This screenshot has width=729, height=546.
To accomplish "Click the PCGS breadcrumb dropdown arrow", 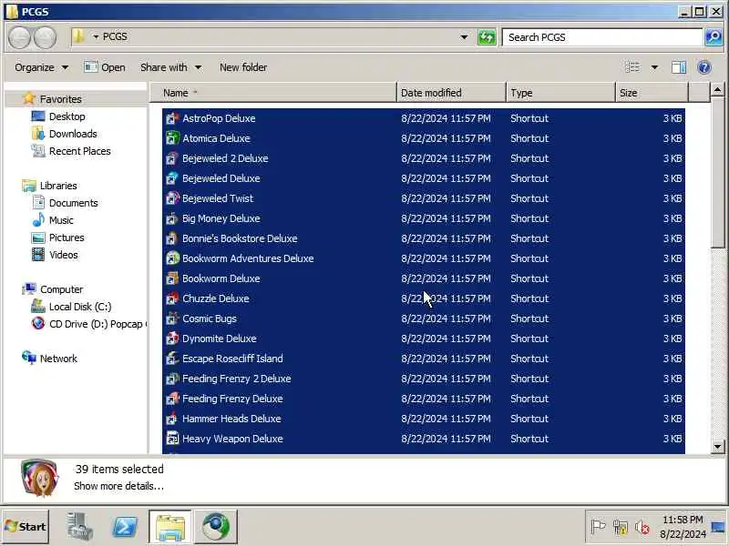I will [96, 36].
